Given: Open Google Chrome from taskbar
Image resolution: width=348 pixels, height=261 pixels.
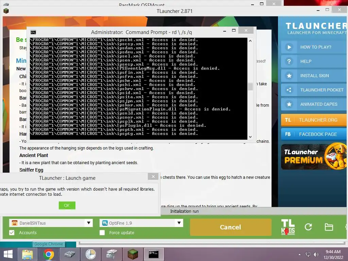Looking at the screenshot, I should pyautogui.click(x=49, y=254).
